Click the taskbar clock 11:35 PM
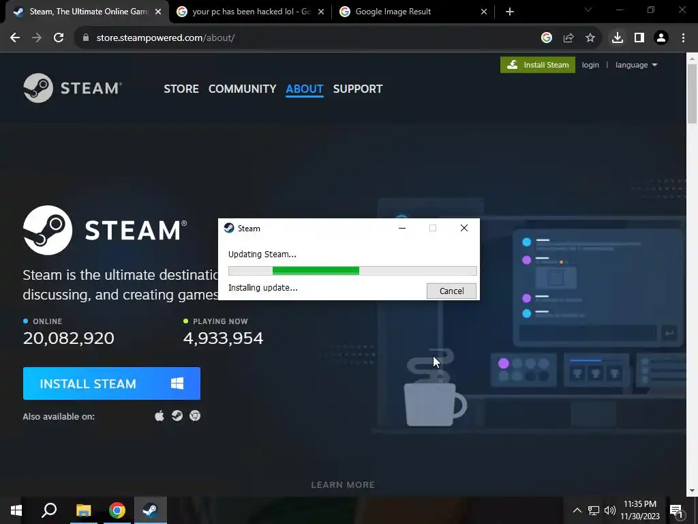 pyautogui.click(x=640, y=504)
